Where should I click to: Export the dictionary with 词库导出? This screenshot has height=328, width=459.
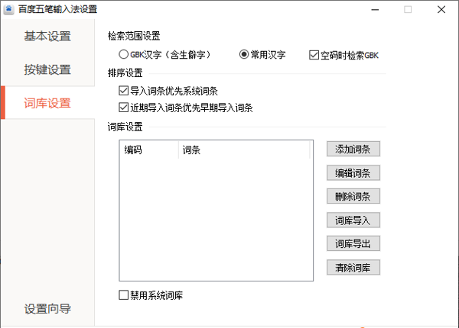point(353,243)
